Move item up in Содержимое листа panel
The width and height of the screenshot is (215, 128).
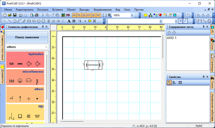(x=169, y=32)
